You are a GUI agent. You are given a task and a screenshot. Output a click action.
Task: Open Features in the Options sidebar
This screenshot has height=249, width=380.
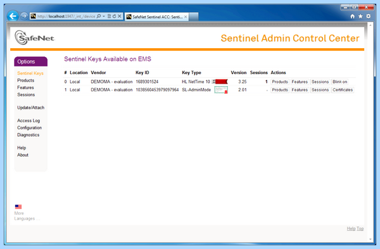click(x=25, y=87)
